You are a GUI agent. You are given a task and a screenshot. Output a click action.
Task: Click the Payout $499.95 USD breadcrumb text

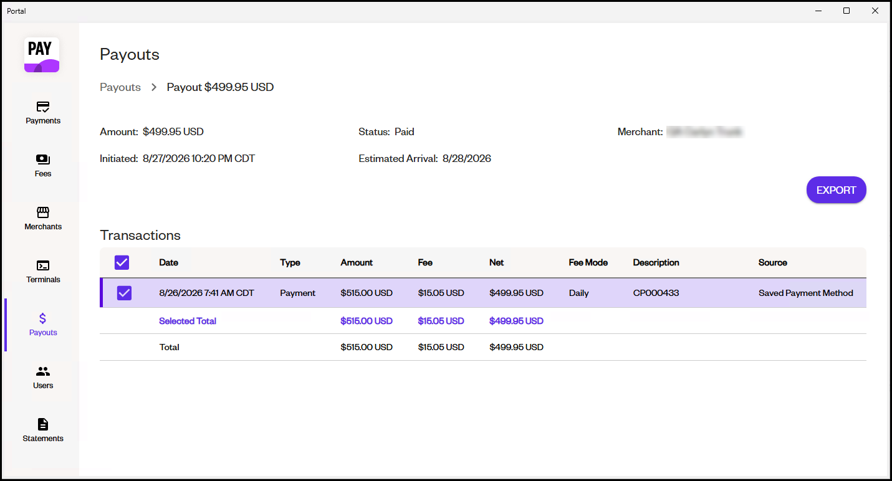tap(220, 87)
